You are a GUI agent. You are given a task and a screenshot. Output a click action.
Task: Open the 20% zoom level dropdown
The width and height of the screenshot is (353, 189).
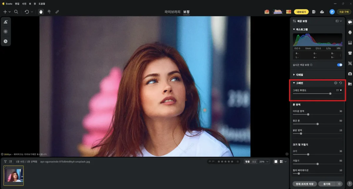(x=264, y=161)
